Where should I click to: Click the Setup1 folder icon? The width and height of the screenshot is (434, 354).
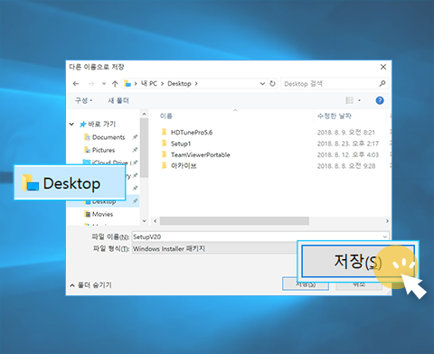165,143
